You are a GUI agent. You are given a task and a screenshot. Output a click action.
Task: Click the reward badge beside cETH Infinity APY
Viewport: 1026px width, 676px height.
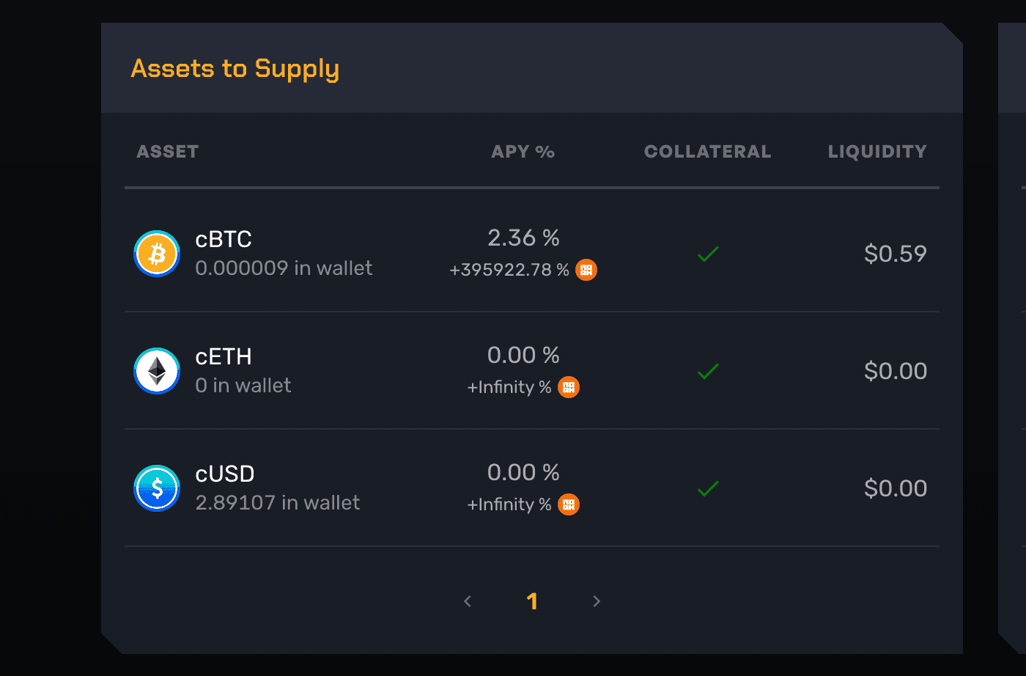[568, 386]
